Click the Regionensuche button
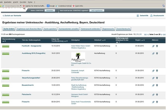The width and height of the screenshot is (166, 110). tap(108, 29)
